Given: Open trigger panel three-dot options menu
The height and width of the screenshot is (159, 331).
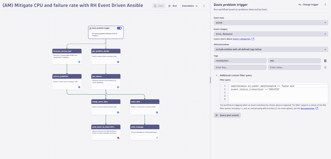Looking at the screenshot, I should tap(325, 5).
